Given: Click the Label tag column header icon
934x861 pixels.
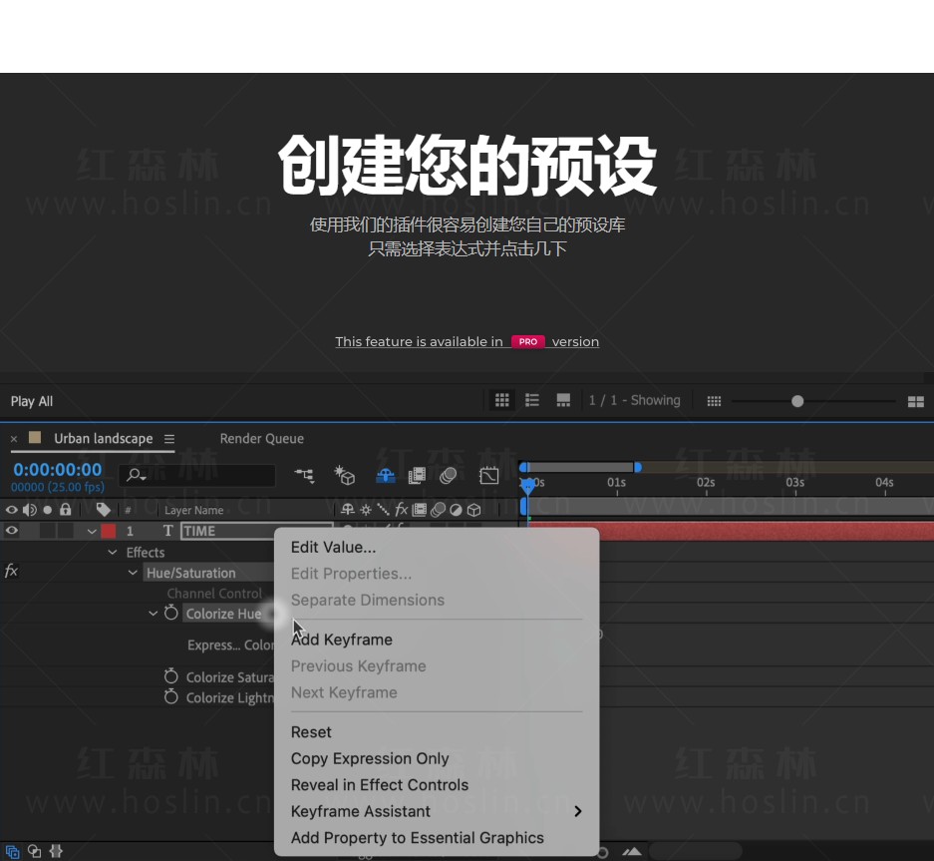Looking at the screenshot, I should click(103, 510).
